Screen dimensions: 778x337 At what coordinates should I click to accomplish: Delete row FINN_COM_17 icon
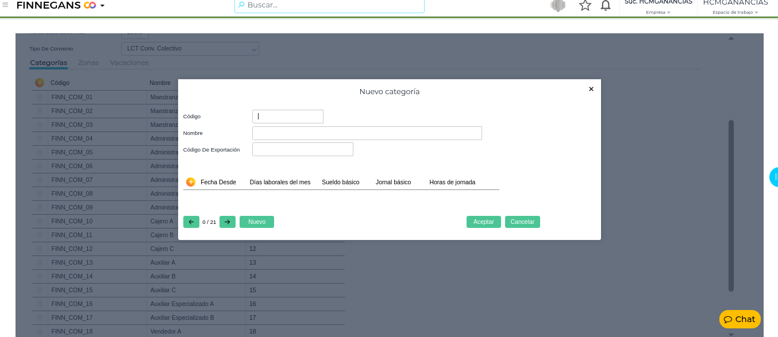(x=40, y=317)
